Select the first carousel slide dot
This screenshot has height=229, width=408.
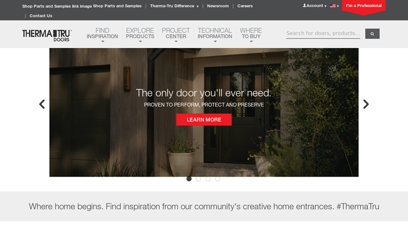tap(189, 179)
